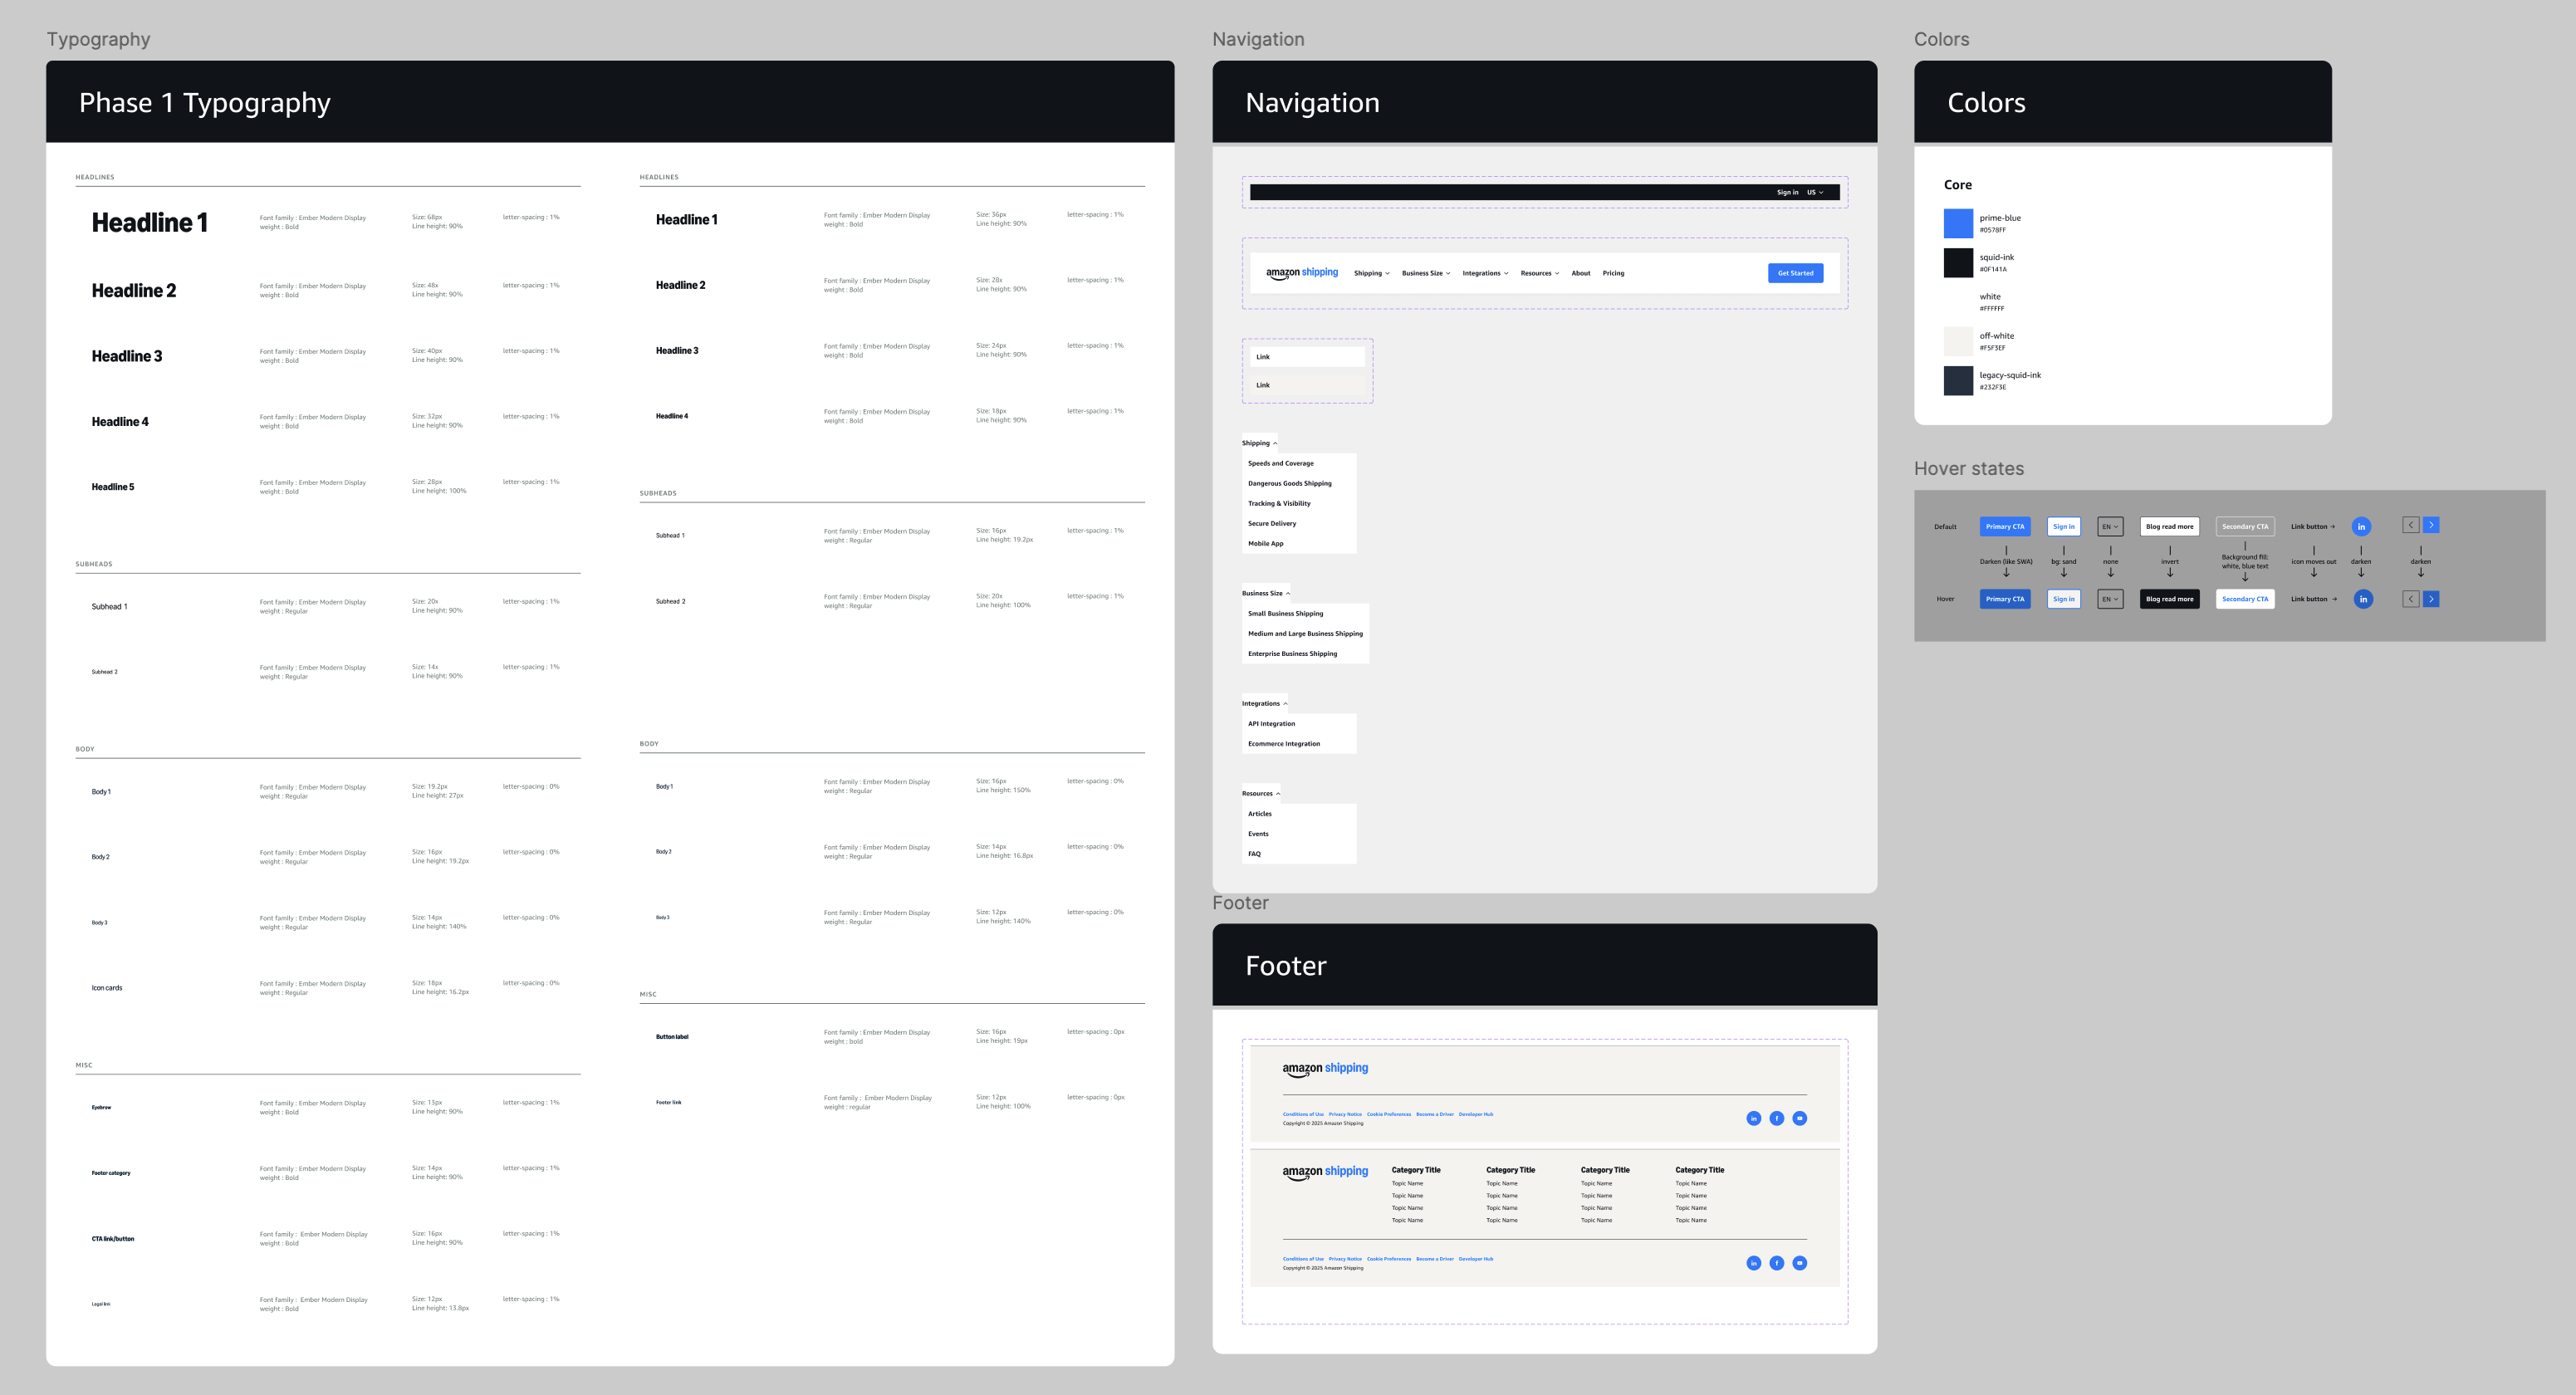Expand the Business Size nav bar dropdown

(1425, 273)
